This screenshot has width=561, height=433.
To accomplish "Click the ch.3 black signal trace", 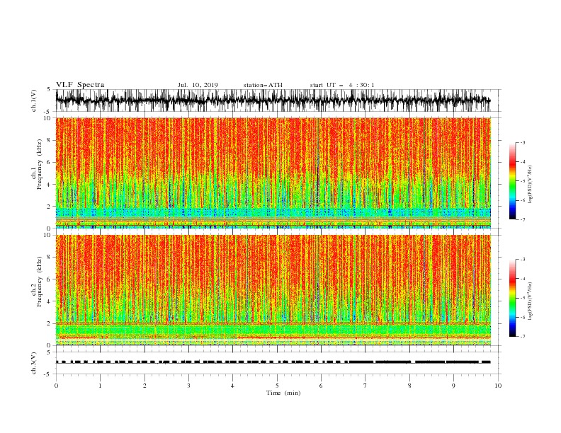I will pos(273,362).
